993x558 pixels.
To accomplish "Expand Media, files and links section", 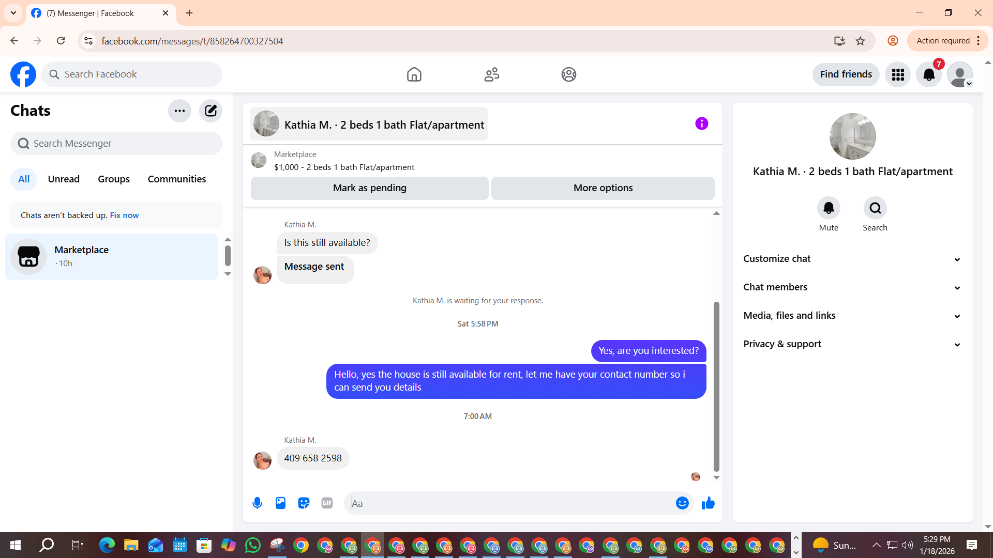I will pyautogui.click(x=852, y=316).
